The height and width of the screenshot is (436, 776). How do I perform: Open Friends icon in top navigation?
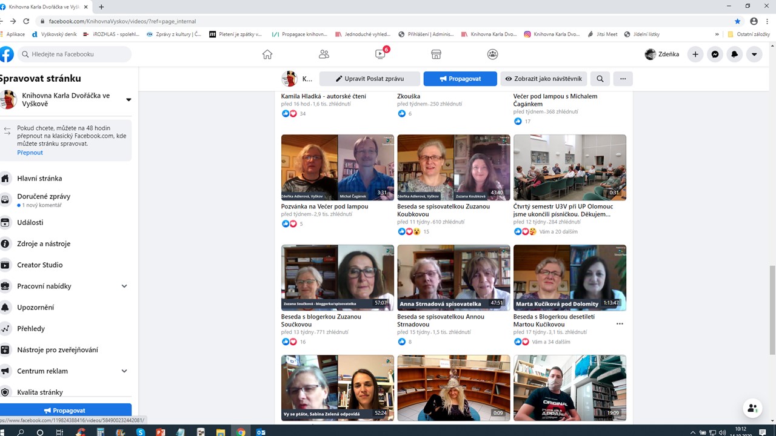coord(324,54)
